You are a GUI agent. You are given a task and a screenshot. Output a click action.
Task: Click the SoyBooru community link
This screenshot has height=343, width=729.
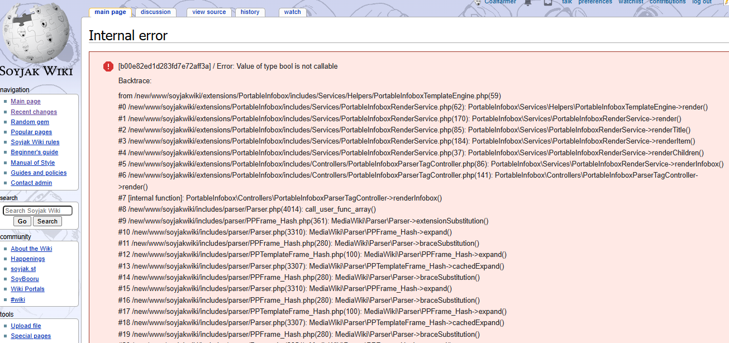coord(24,279)
